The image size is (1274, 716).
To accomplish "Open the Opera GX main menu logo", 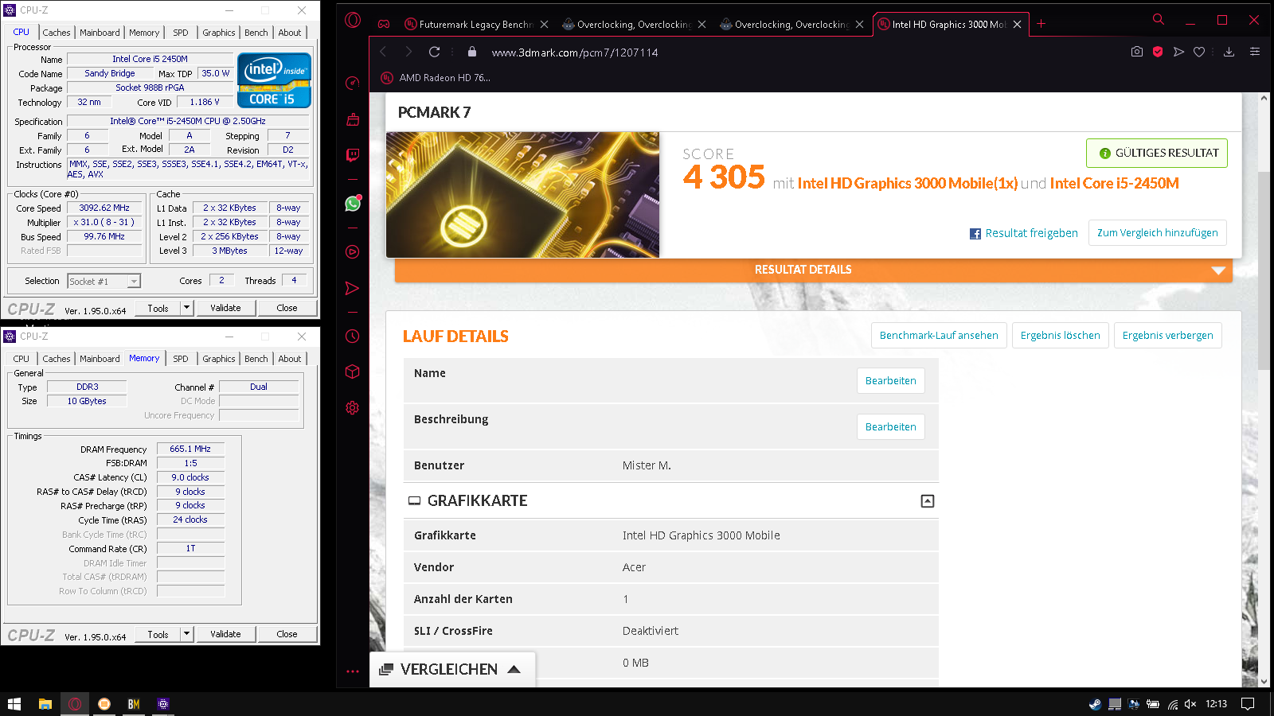I will [353, 20].
